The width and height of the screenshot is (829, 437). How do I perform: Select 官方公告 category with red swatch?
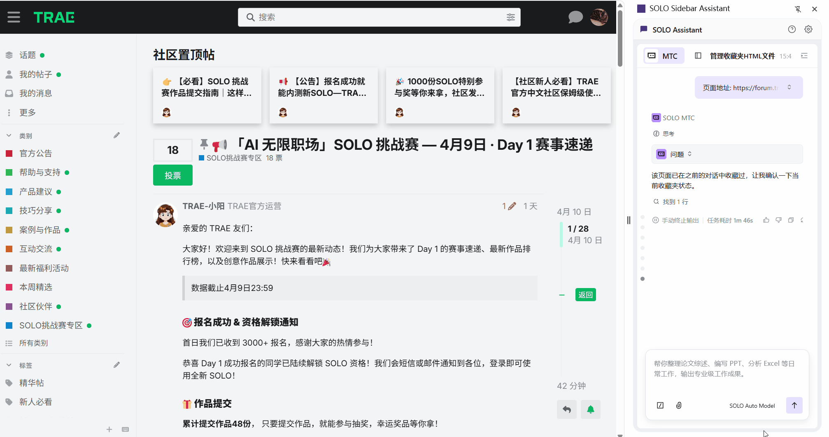35,153
